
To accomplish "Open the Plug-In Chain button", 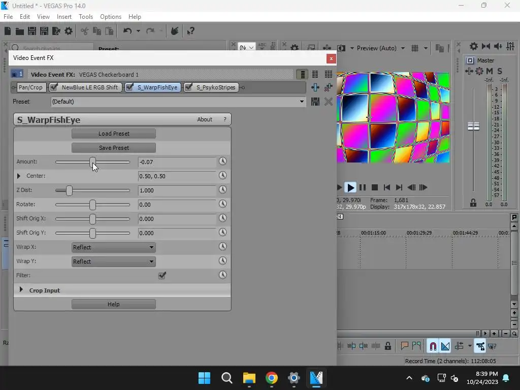I will coord(315,87).
